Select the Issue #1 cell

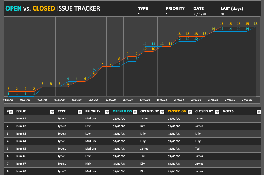tap(21, 119)
